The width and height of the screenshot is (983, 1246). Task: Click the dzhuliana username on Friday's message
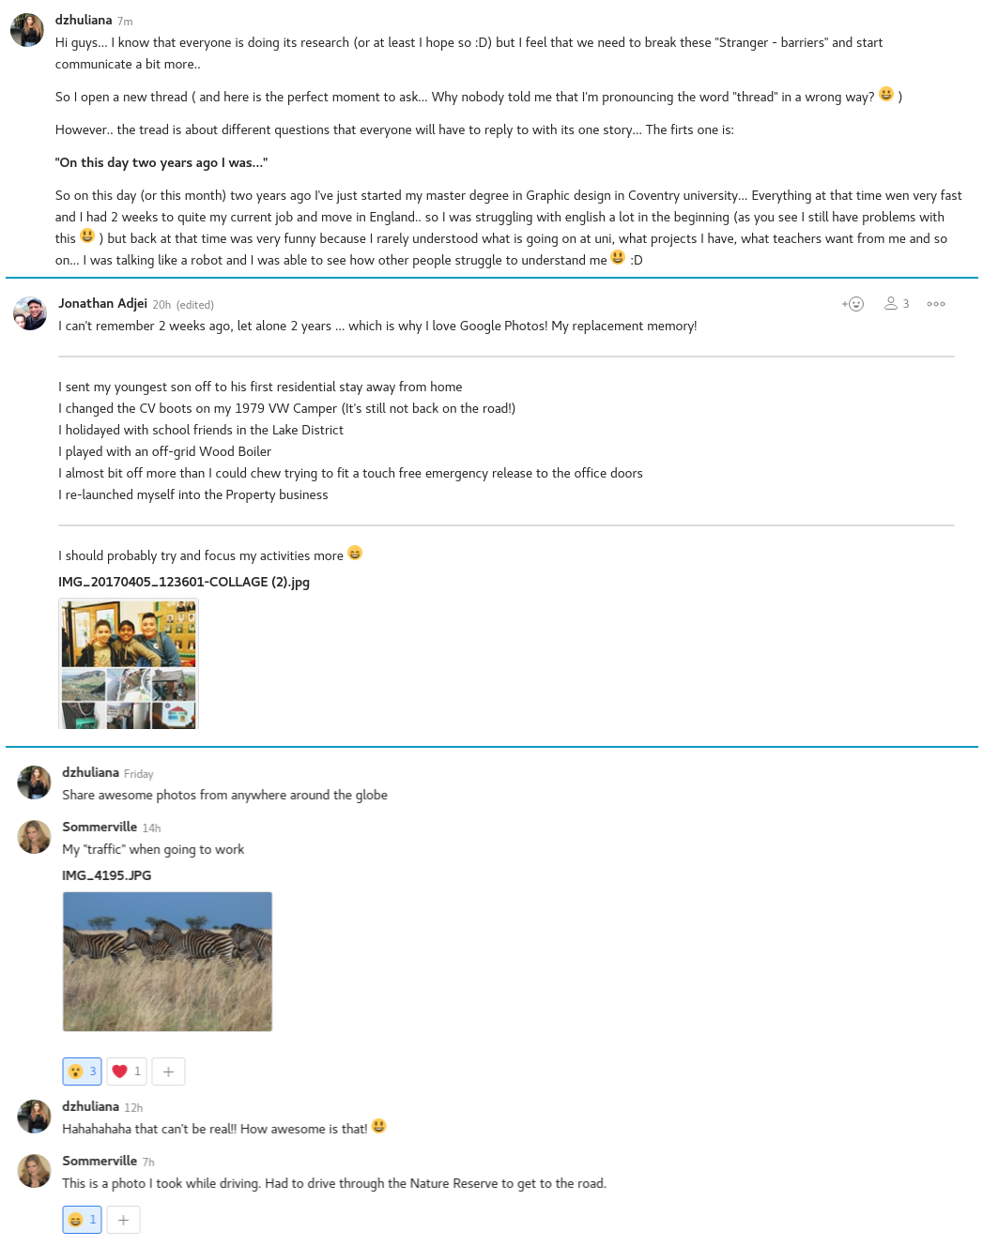pos(91,772)
